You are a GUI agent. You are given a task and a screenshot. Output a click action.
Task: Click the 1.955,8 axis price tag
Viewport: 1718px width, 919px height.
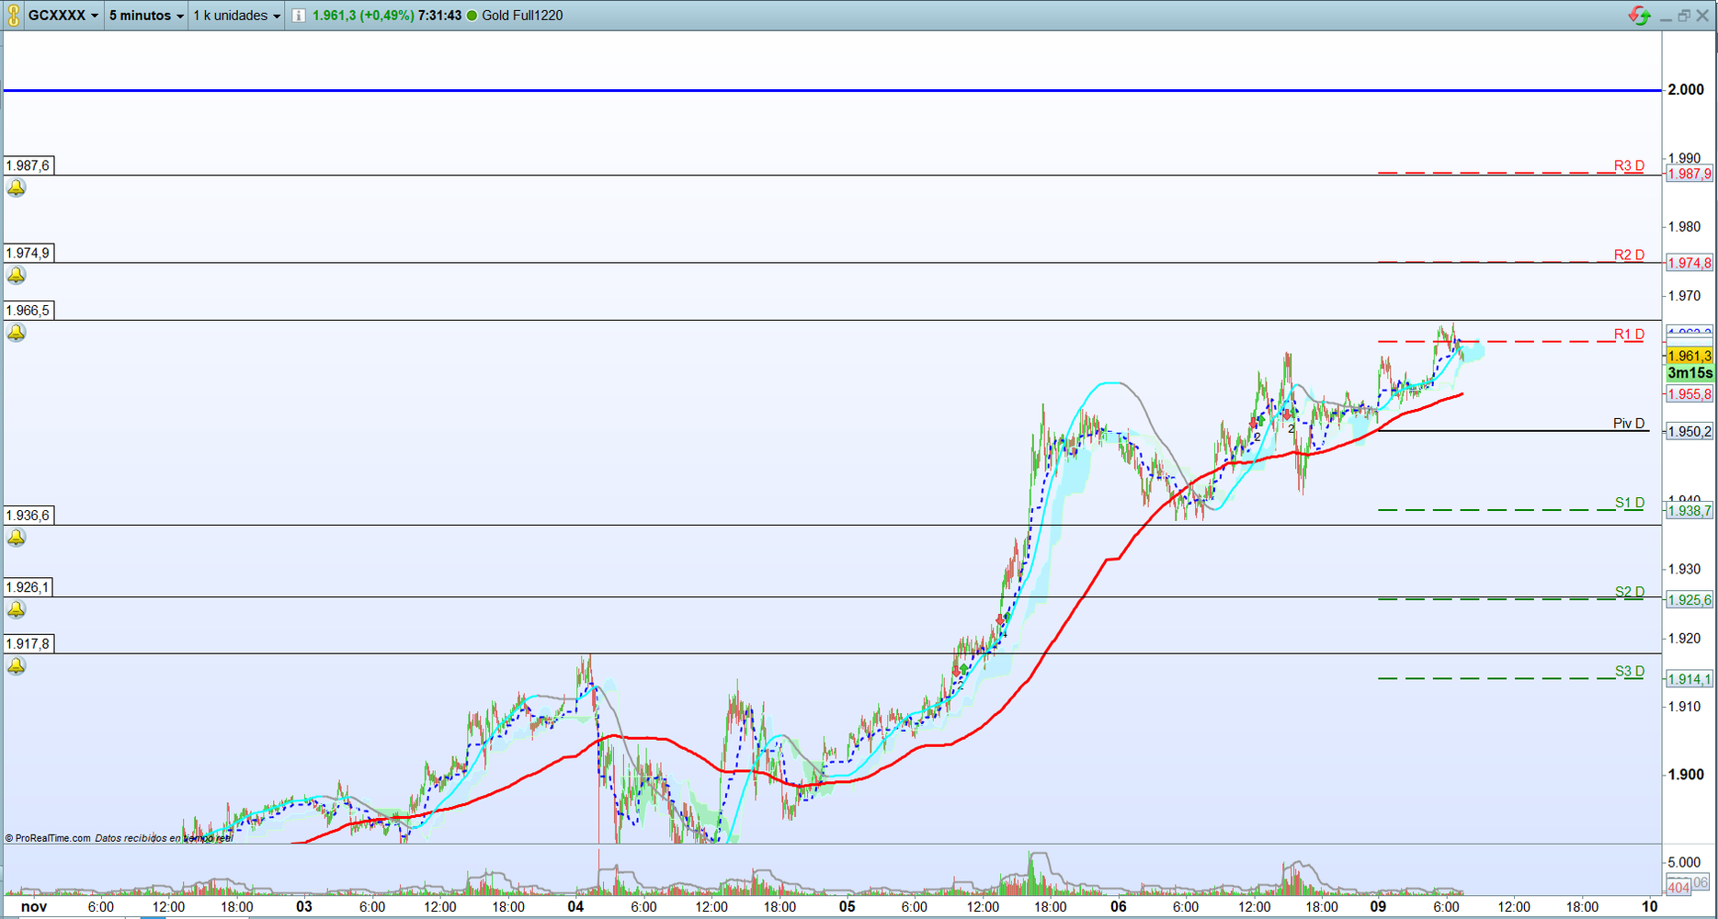(1690, 394)
